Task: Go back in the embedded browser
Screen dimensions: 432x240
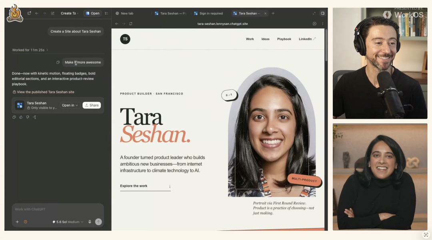Action: click(117, 24)
